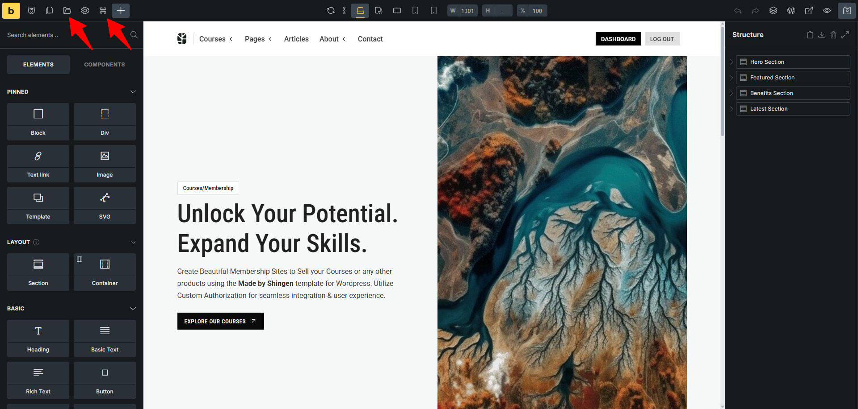This screenshot has width=858, height=409.
Task: Click the EXPLORE OUR COURSES button
Action: pyautogui.click(x=220, y=321)
